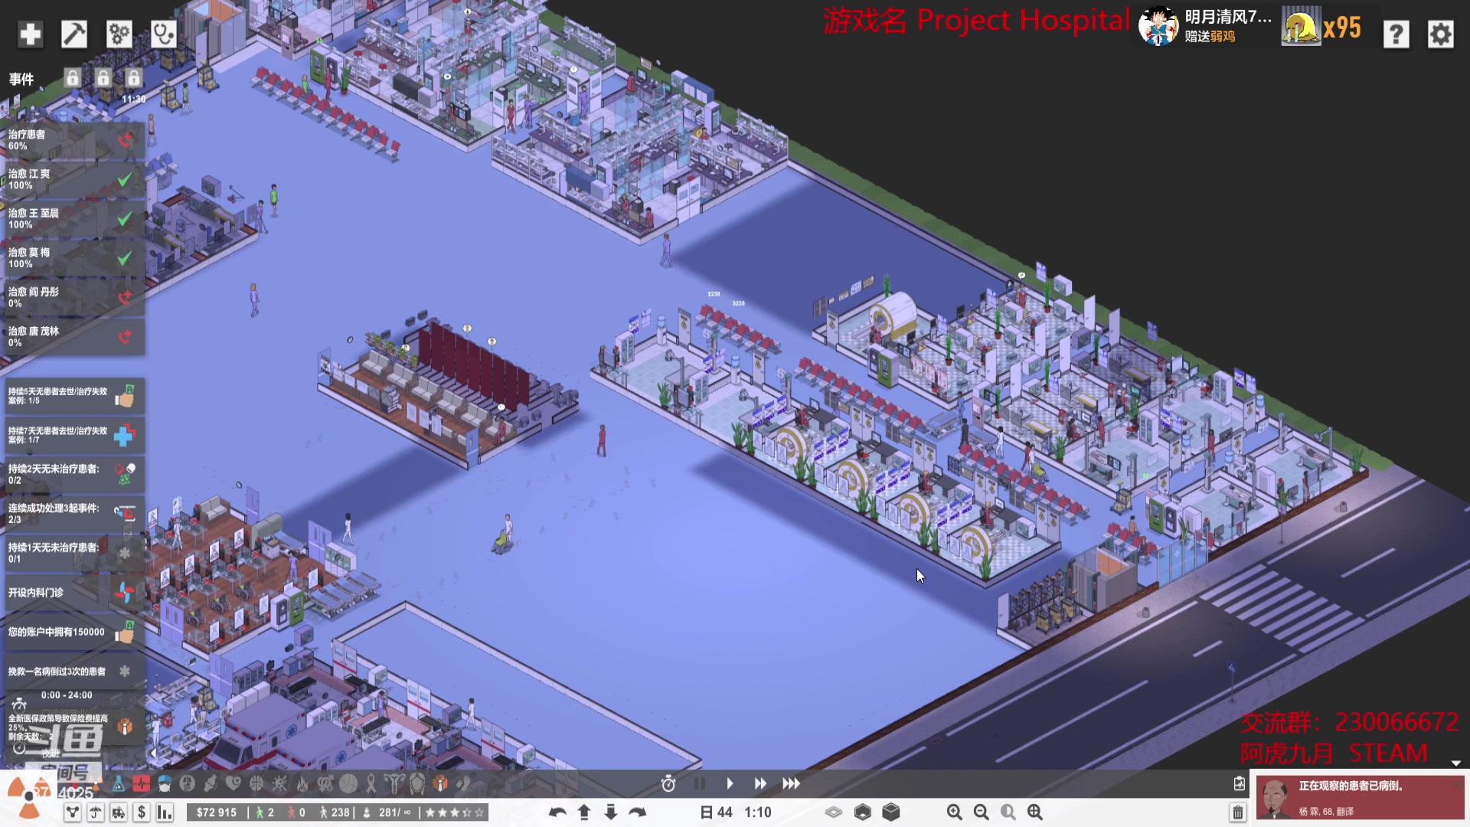Select the gynecology uterus department icon
1470x827 pixels.
(x=394, y=783)
